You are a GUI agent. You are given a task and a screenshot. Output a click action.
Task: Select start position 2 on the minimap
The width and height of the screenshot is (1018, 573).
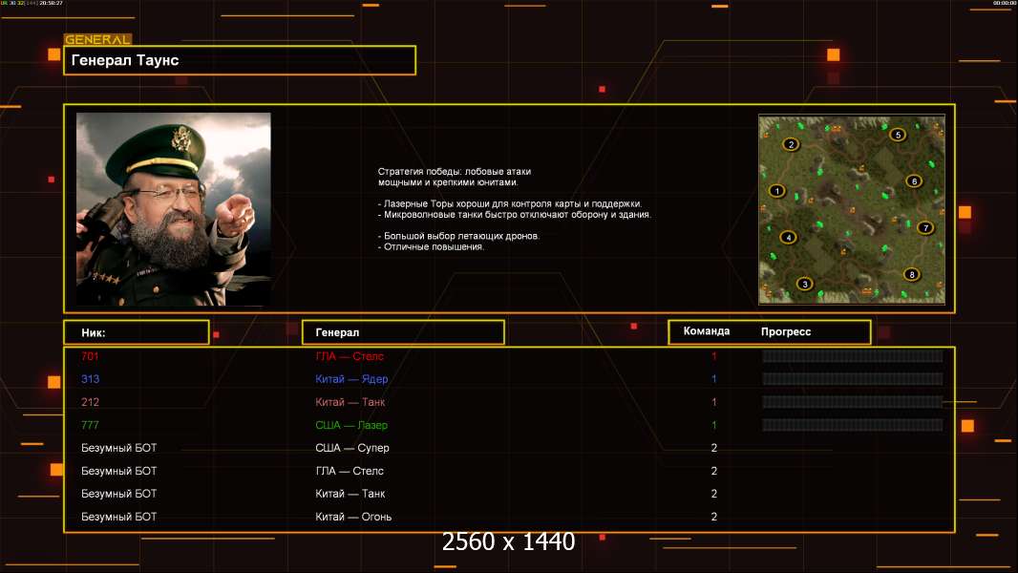(x=790, y=145)
